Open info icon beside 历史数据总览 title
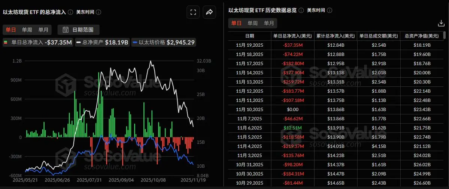The width and height of the screenshot is (449, 189). (x=301, y=10)
